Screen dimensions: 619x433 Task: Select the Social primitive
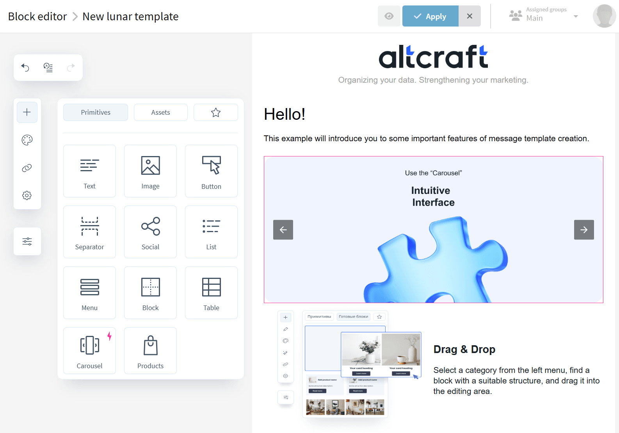150,232
